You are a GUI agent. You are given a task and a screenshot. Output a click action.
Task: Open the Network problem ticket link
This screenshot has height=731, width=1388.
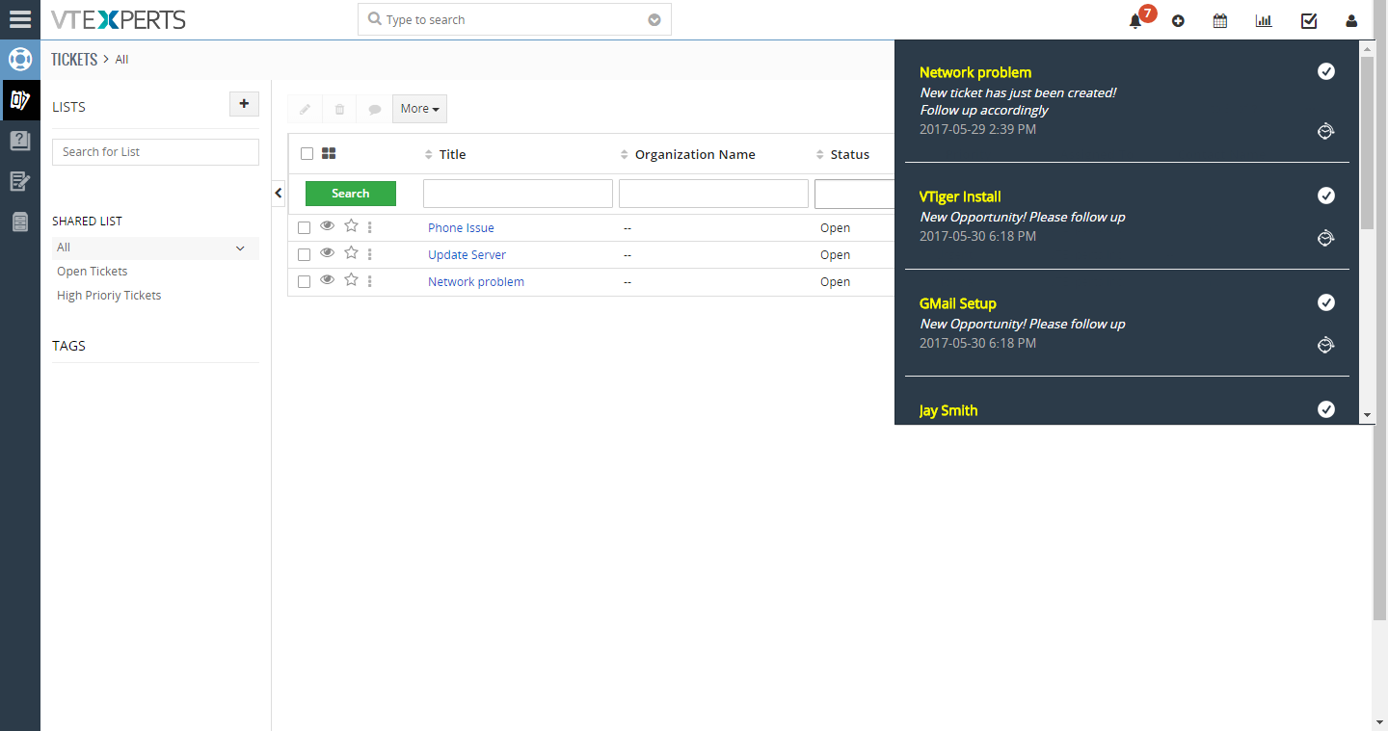click(476, 282)
